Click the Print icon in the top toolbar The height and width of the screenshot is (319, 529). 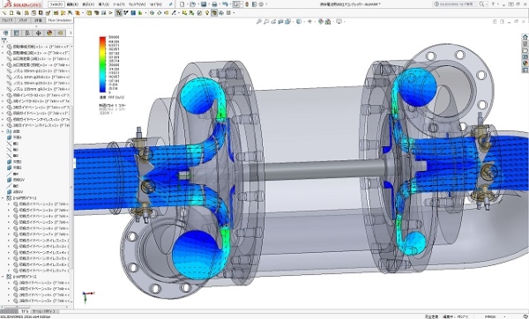pyautogui.click(x=214, y=4)
